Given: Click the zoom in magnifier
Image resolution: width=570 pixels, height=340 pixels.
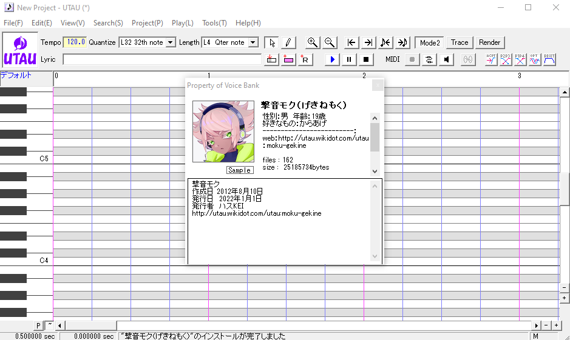Looking at the screenshot, I should pyautogui.click(x=312, y=42).
